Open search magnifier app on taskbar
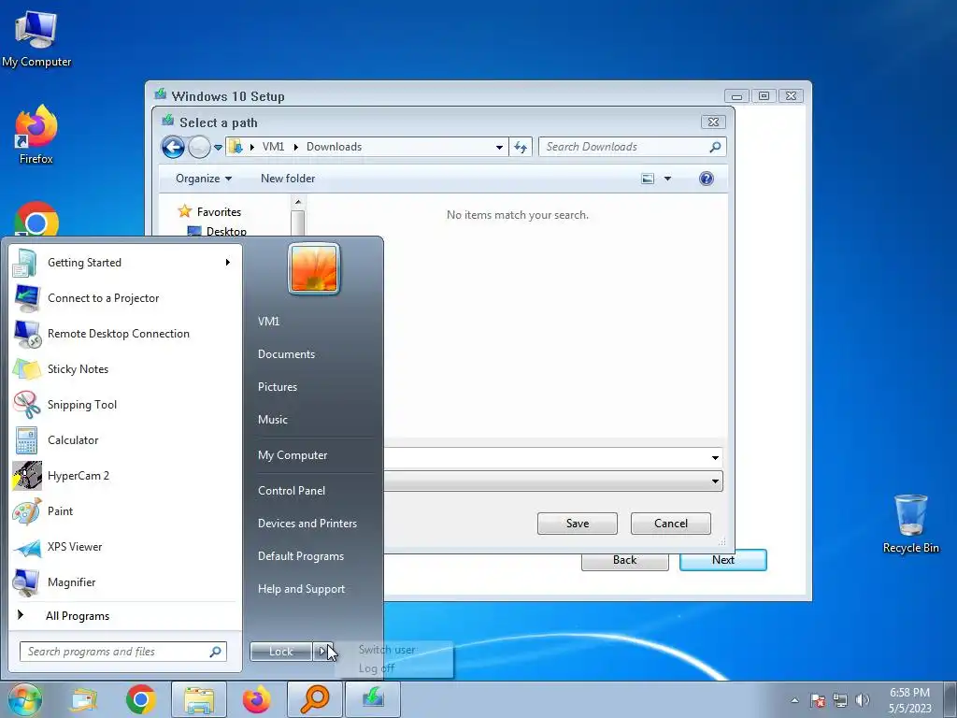The image size is (957, 718). tap(314, 699)
